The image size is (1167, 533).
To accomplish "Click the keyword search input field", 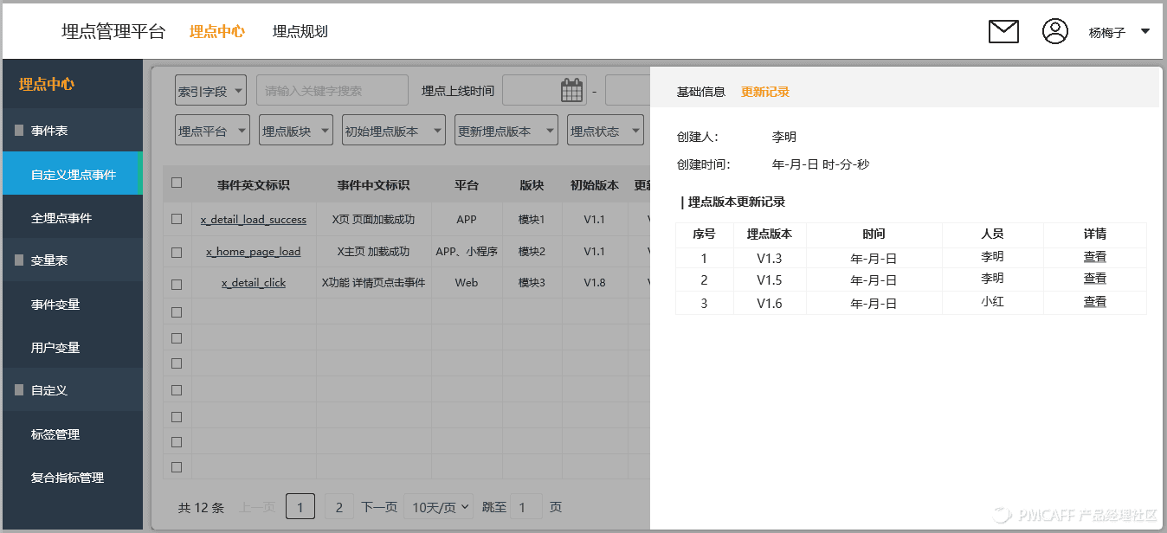I will click(332, 90).
